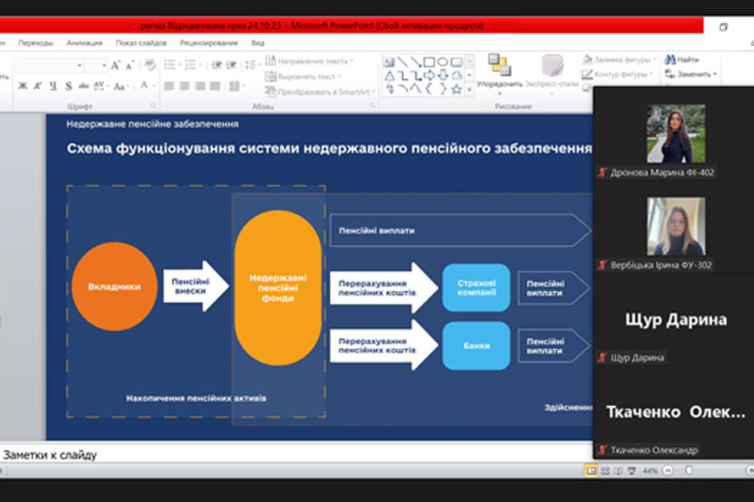
Task: Toggle underline (Ч) formatting
Action: [53, 86]
